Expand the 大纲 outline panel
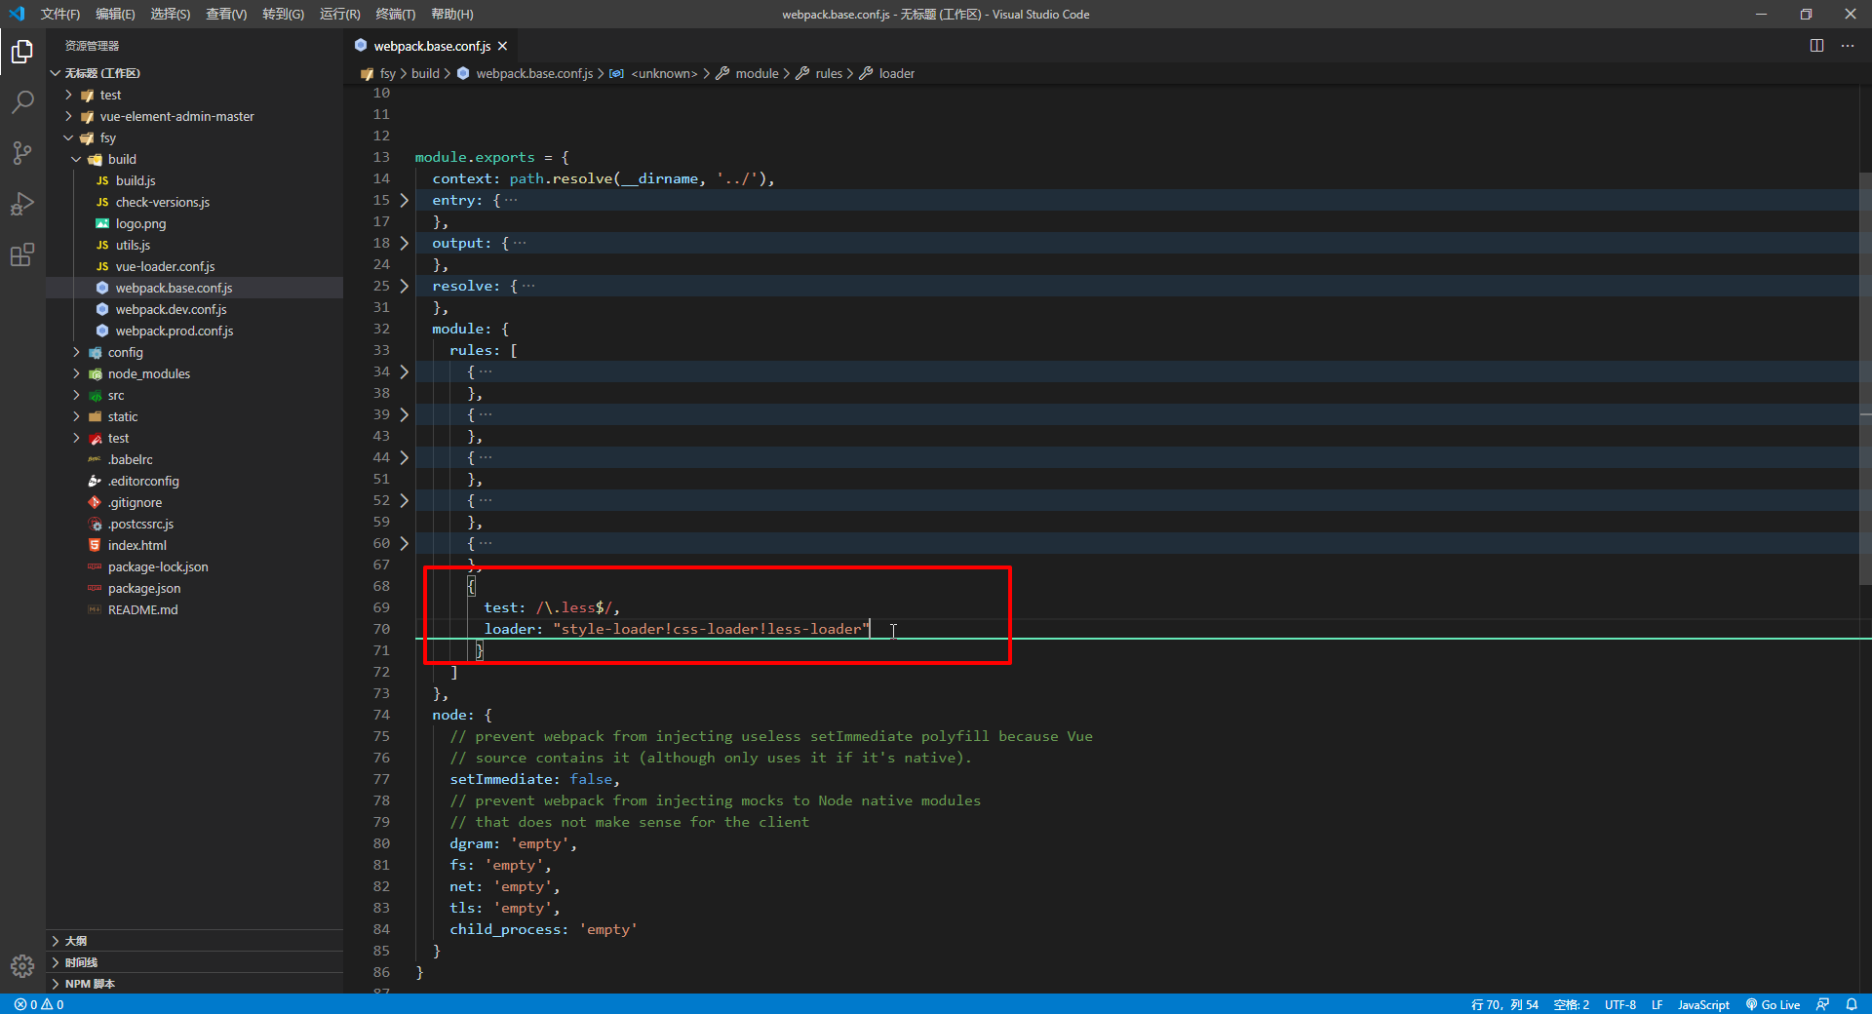 coord(194,941)
